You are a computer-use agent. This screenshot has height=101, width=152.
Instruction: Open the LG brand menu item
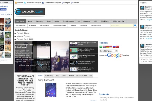(79, 21)
